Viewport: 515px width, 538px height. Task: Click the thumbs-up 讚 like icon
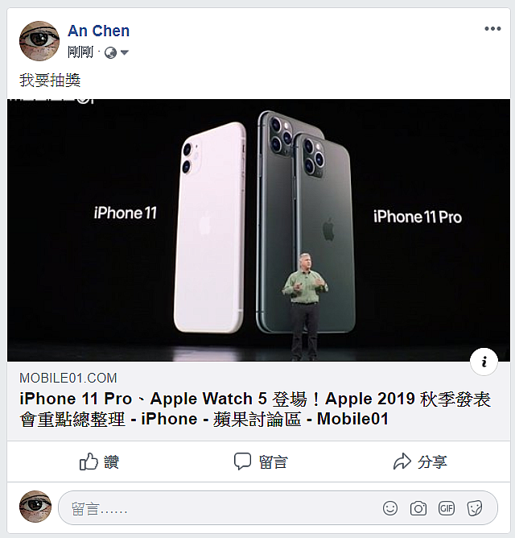(89, 461)
